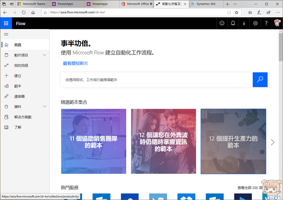Select 連接器 in the sidebar
Viewport: 283px width, 200px height.
pyautogui.click(x=19, y=97)
